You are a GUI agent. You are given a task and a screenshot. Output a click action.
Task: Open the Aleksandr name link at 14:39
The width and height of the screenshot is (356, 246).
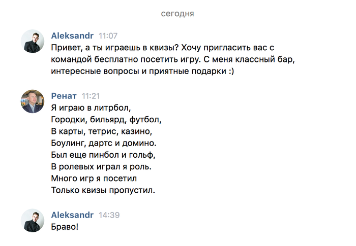[x=72, y=215]
